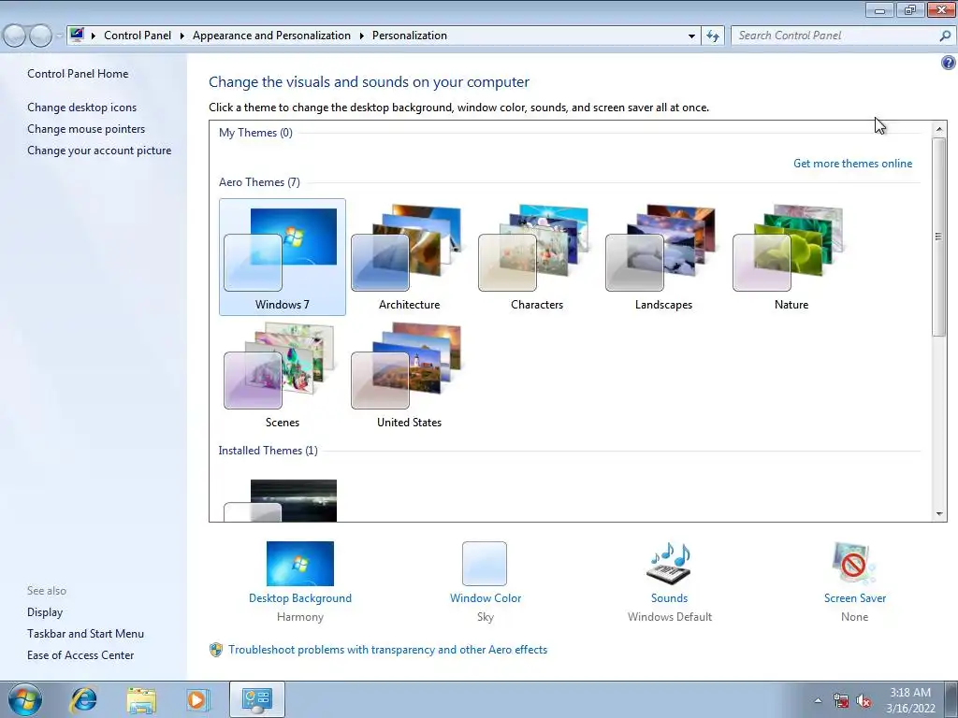Click the network tray icon
The image size is (958, 718).
click(x=841, y=700)
